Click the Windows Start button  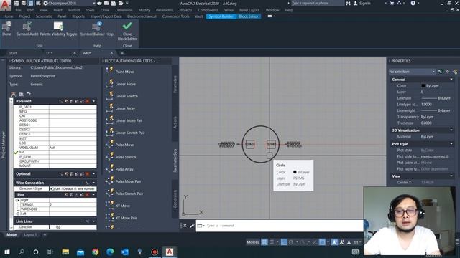7,252
